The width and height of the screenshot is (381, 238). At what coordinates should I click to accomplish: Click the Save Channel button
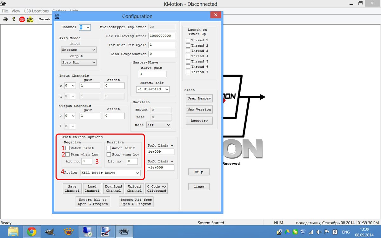tap(72, 188)
